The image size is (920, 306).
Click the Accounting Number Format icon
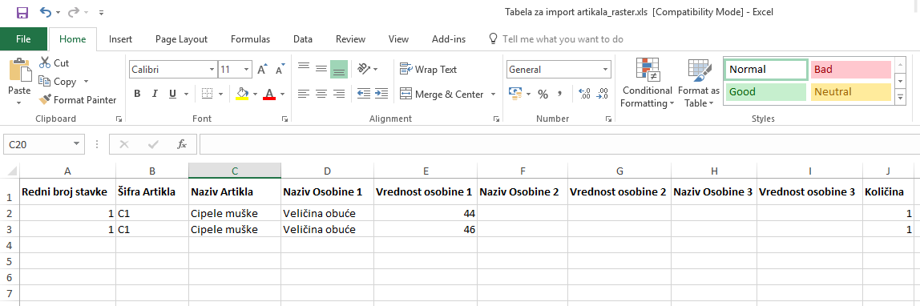point(515,94)
